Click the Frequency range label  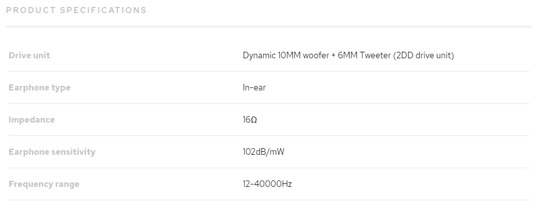pos(44,184)
